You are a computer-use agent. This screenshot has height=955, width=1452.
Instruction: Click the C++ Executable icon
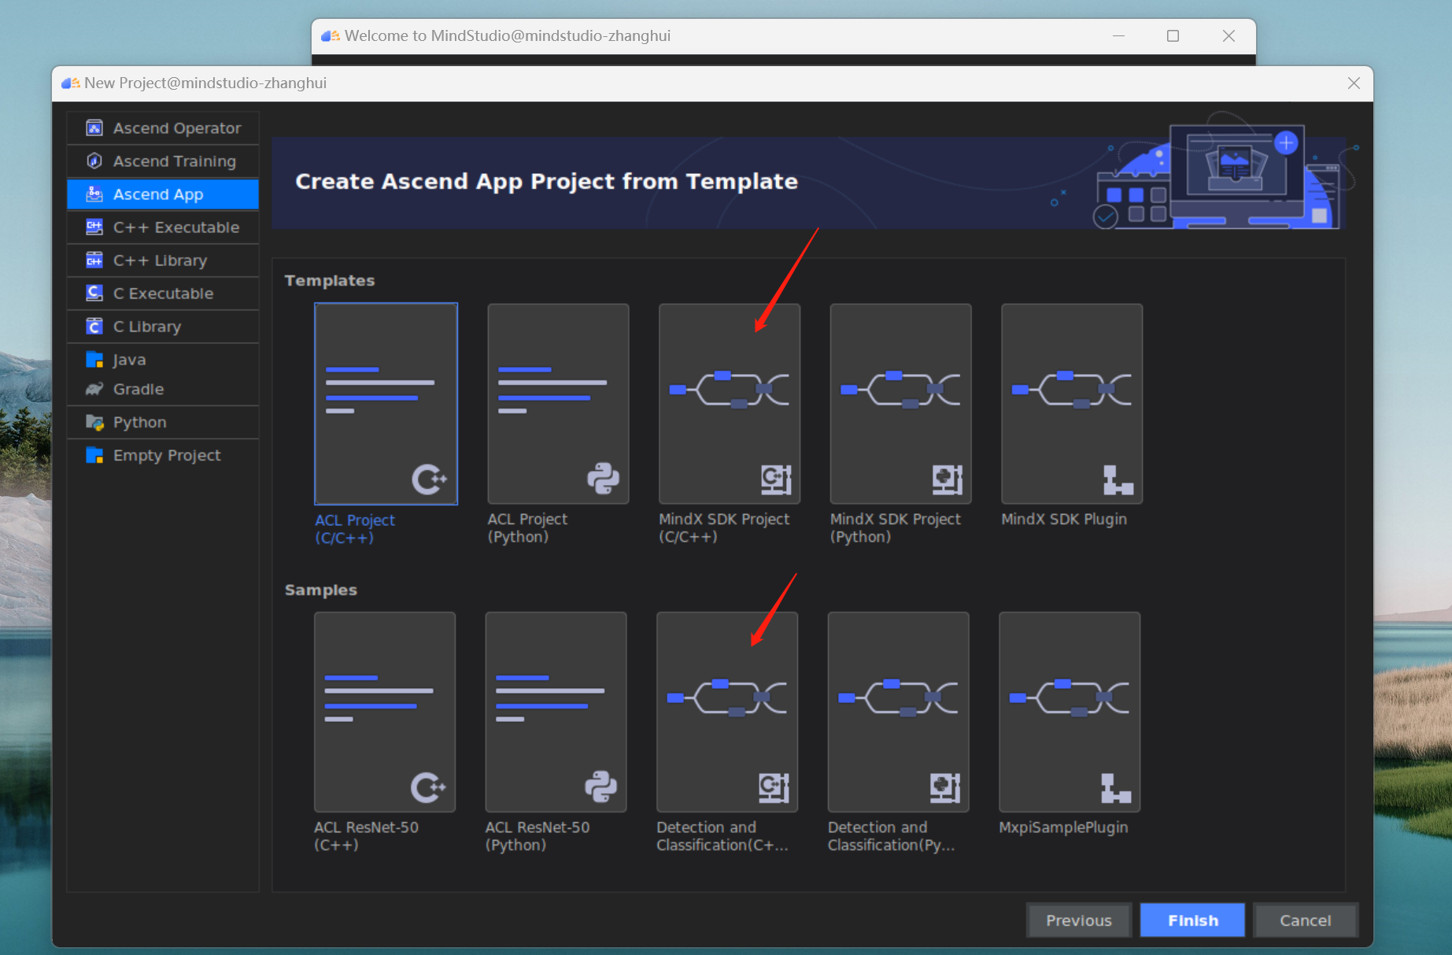click(x=94, y=227)
